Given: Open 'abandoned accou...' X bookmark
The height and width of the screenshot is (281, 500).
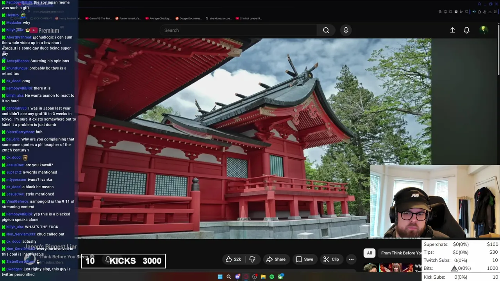Looking at the screenshot, I should [218, 18].
